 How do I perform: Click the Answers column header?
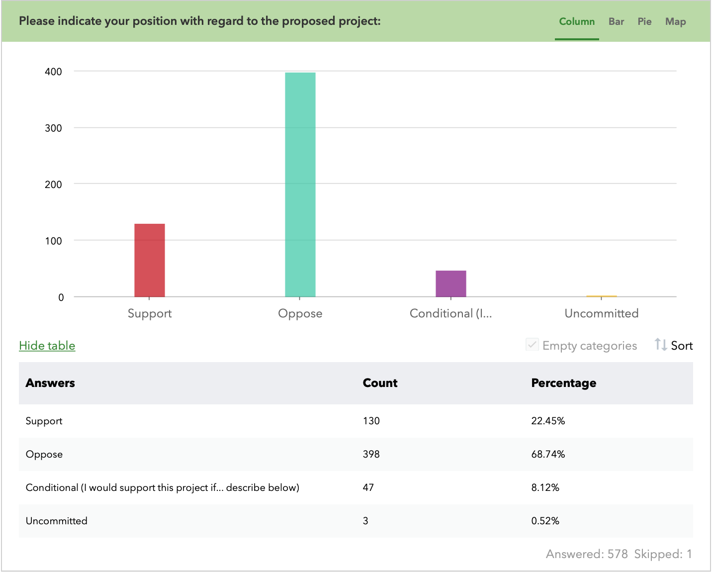tap(50, 383)
